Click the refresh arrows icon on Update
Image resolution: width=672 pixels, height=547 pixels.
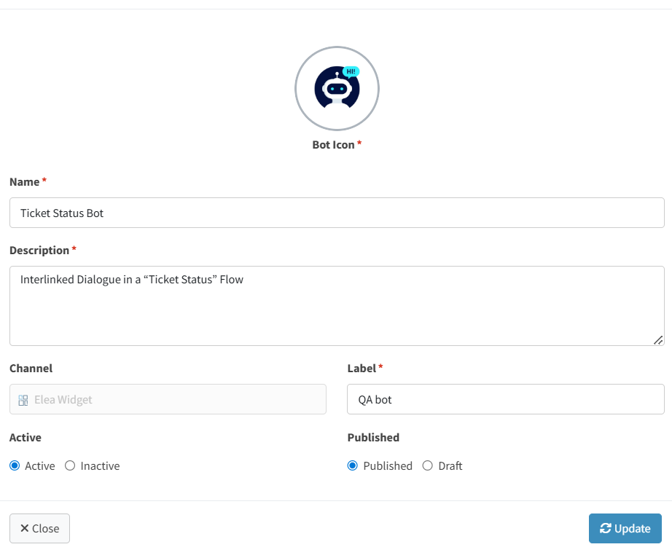[x=605, y=529]
